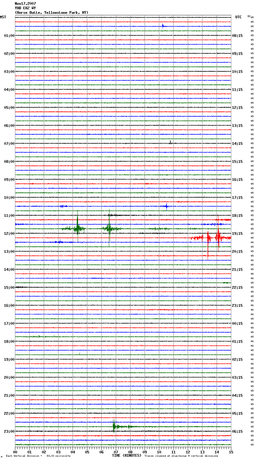Screen dimensions: 255x460
Task: Click the 02:15 UTC time label
Action: coord(237,360)
